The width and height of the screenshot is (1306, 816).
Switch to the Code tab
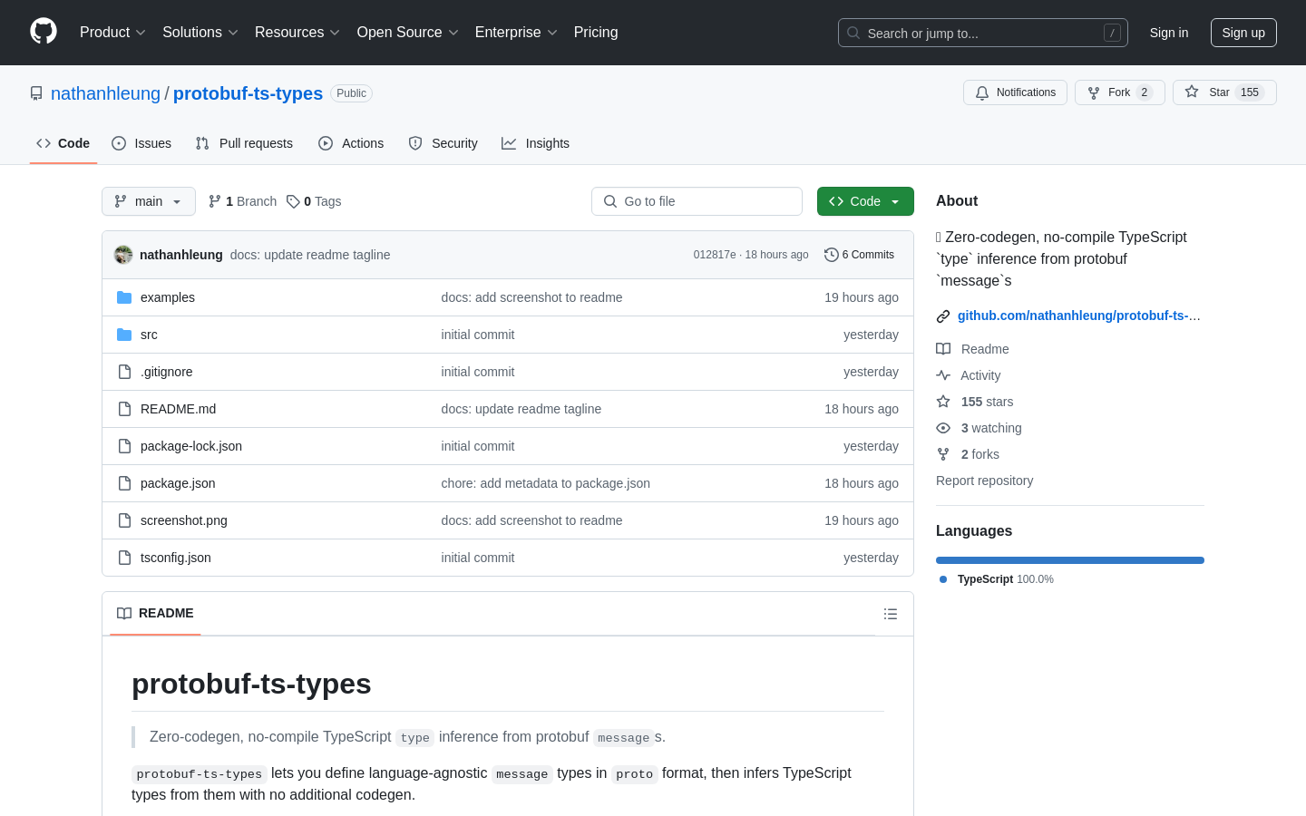(63, 143)
